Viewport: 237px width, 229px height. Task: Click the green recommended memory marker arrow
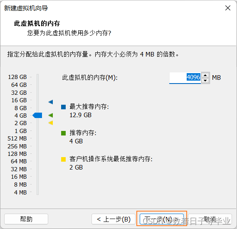coord(51,116)
